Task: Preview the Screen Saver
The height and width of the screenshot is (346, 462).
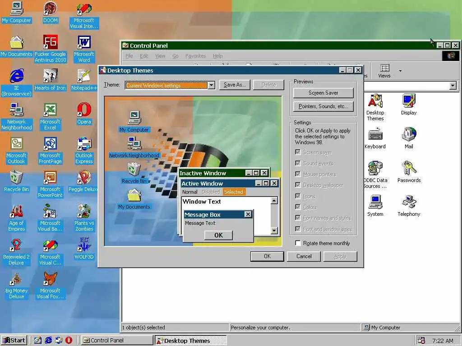Action: (323, 93)
